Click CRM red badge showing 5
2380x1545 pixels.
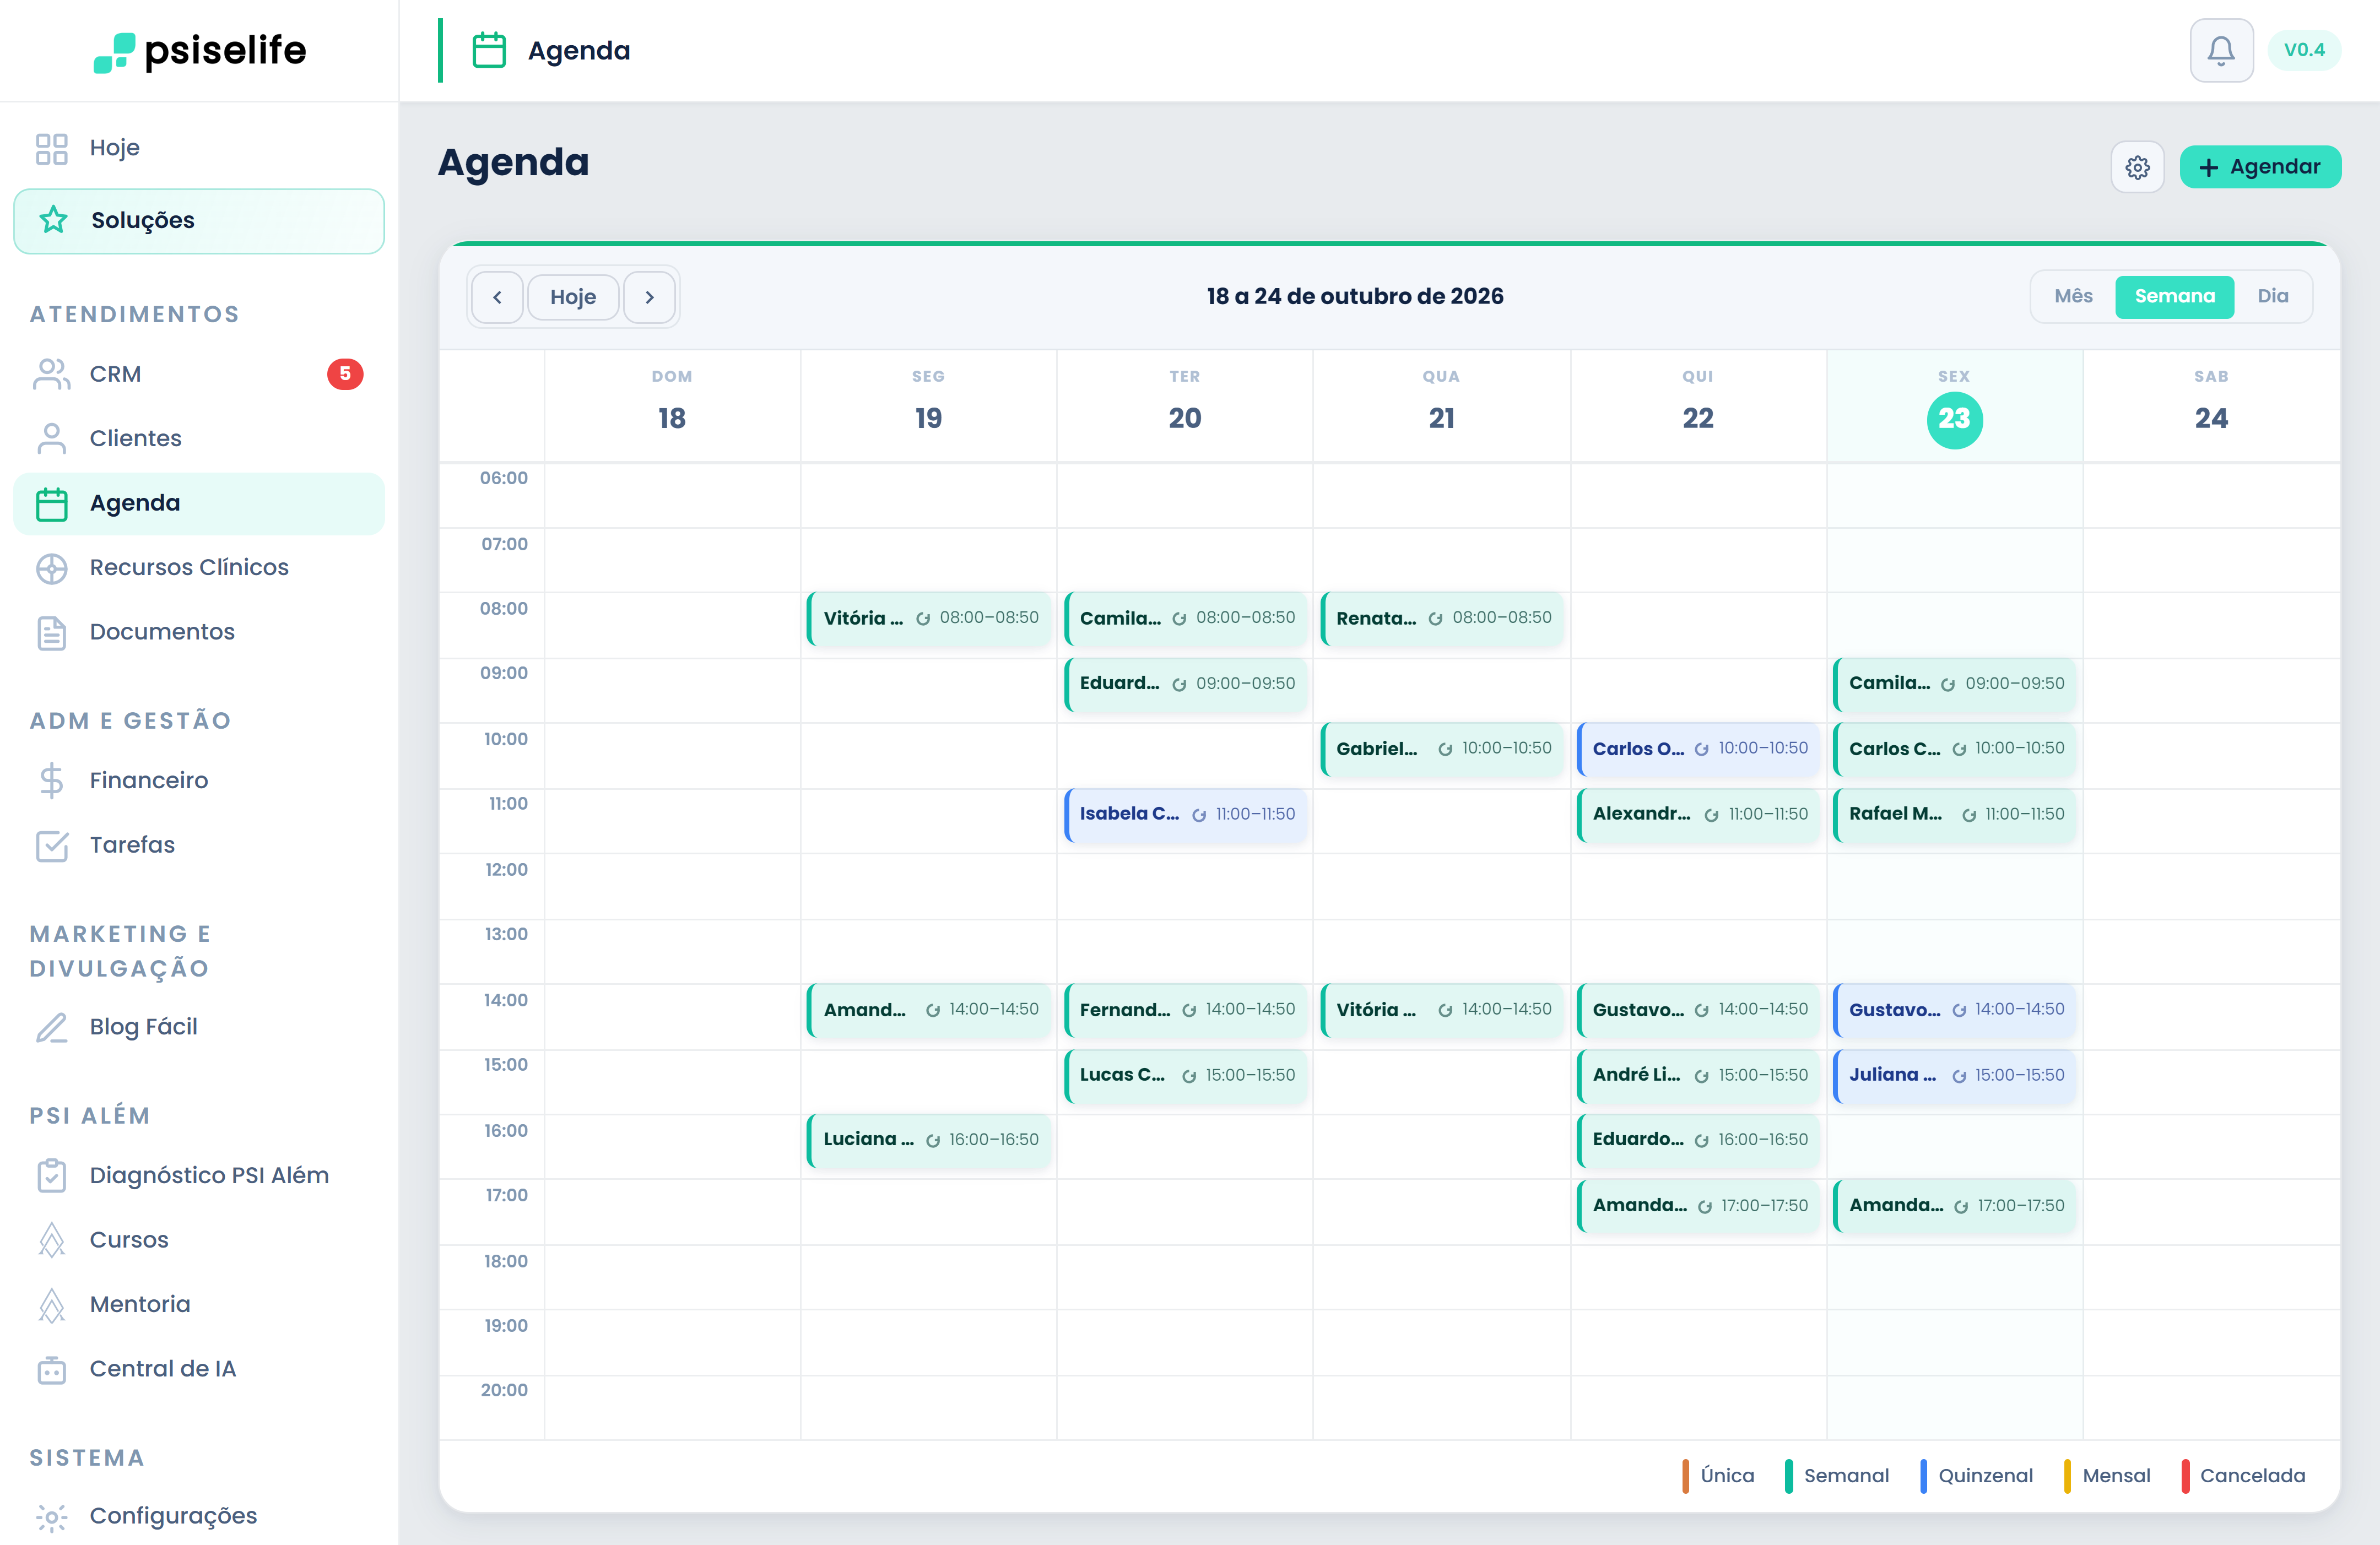(345, 374)
